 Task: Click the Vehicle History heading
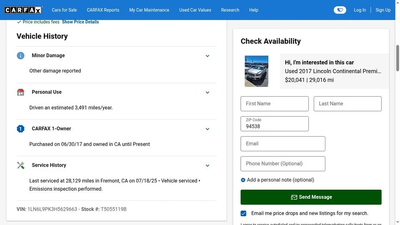(x=42, y=36)
